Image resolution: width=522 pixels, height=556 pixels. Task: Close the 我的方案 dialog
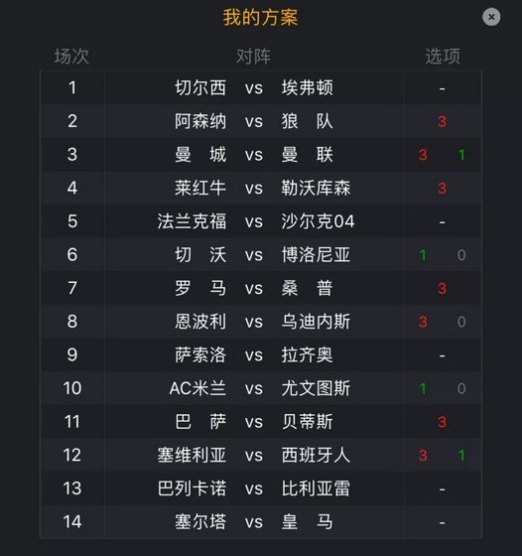(x=491, y=17)
